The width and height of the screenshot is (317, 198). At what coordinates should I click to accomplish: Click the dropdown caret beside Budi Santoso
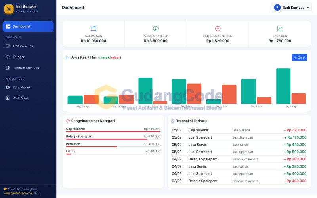point(308,8)
